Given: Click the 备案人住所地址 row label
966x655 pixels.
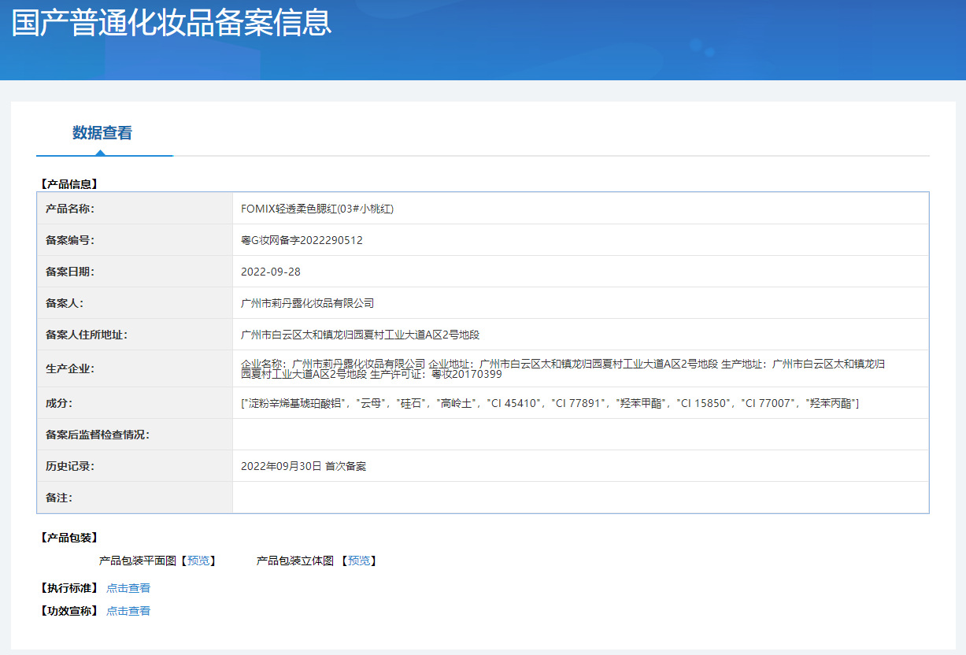Looking at the screenshot, I should point(87,335).
